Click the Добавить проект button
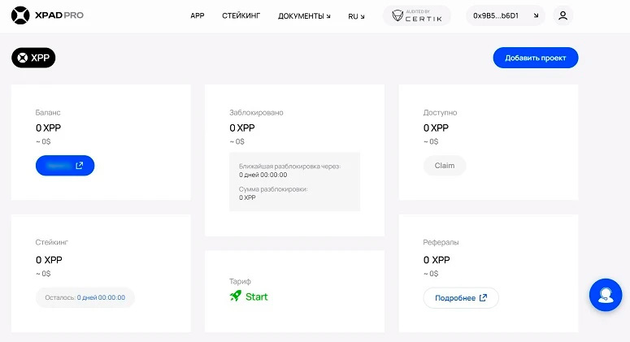 (535, 58)
